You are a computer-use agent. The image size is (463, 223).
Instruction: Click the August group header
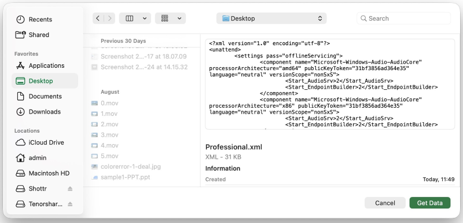[110, 92]
